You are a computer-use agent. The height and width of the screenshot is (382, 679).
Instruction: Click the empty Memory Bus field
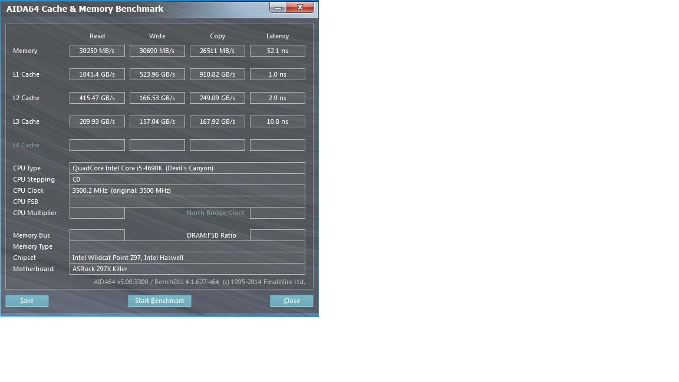97,235
